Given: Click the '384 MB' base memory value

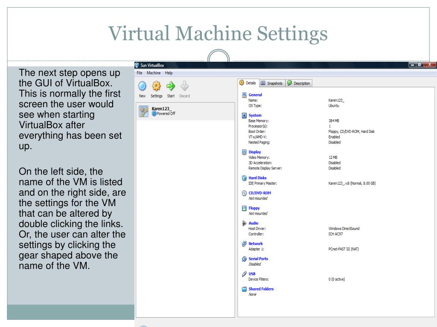Looking at the screenshot, I should [x=334, y=121].
